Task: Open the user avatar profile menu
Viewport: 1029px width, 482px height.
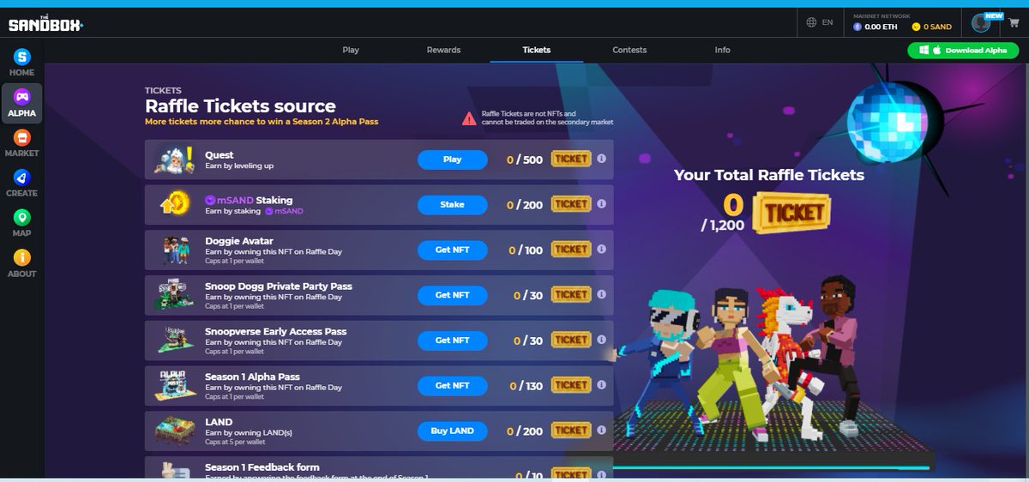Action: pos(981,24)
